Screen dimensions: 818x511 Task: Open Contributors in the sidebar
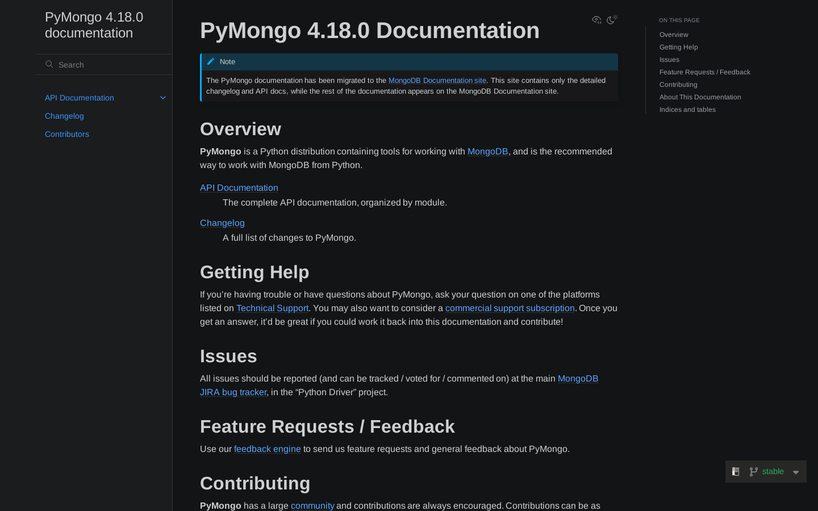coord(67,134)
